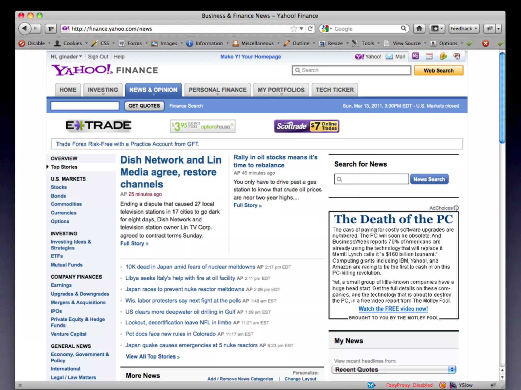Viewport: 521px width, 390px height.
Task: Click the browser back arrow button
Action: pyautogui.click(x=25, y=28)
